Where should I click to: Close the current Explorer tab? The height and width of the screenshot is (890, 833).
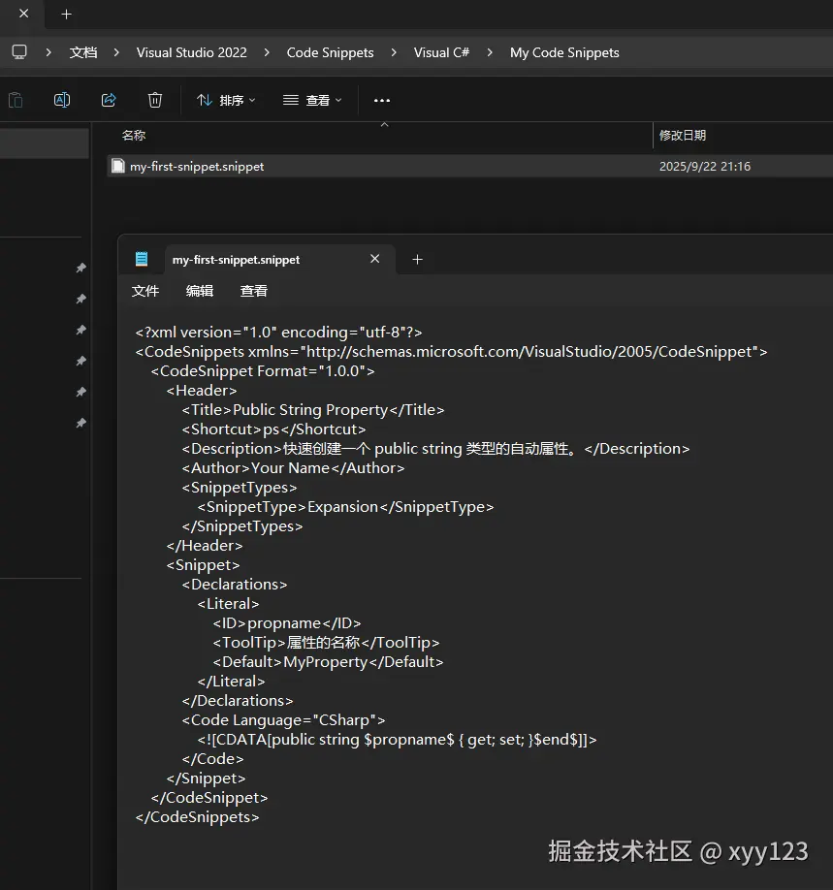24,13
